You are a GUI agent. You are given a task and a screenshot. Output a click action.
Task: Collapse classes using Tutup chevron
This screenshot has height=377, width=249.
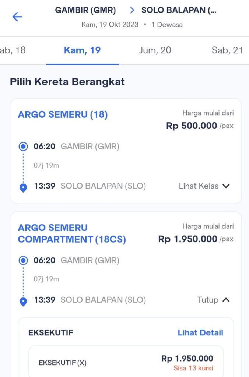pyautogui.click(x=226, y=300)
